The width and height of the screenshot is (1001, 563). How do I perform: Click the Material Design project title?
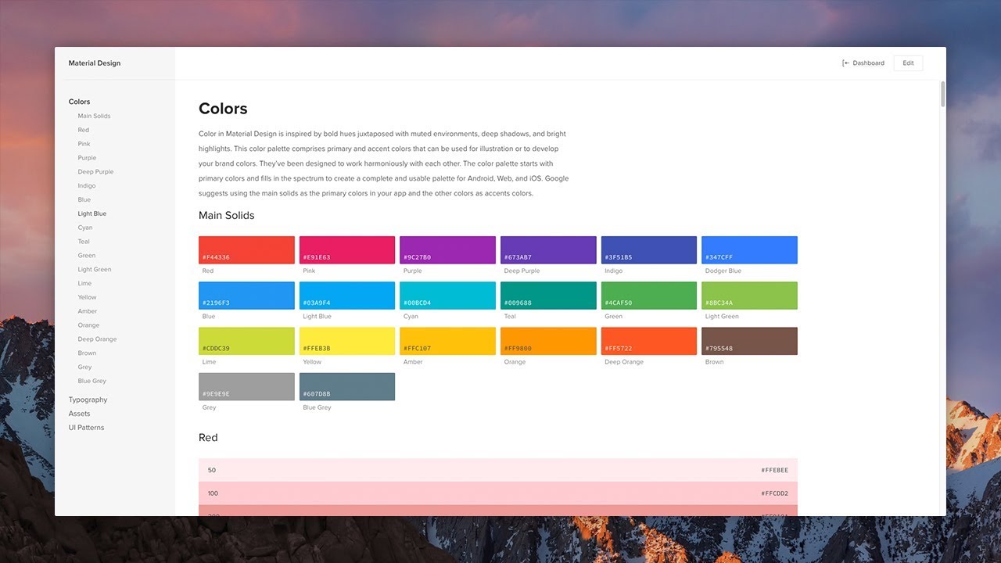click(95, 63)
